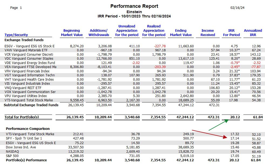Click the Beginning Market Value column header
Image resolution: width=265 pixels, height=164 pixels.
(x=72, y=33)
